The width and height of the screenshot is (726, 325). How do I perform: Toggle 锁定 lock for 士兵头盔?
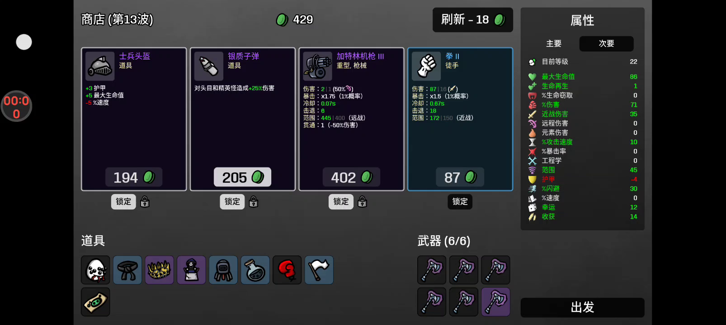(123, 202)
